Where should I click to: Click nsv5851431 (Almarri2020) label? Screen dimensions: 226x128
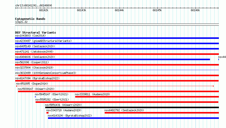63,105
